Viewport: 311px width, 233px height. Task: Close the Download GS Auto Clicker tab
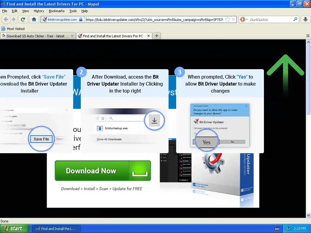click(x=72, y=36)
